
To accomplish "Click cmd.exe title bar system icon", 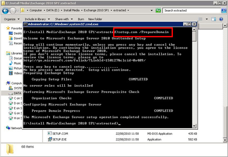I will [x=25, y=24].
